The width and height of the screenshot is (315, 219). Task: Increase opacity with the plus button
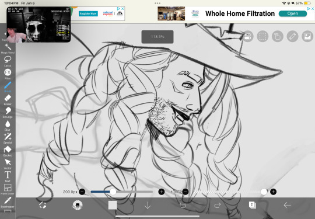point(273,192)
